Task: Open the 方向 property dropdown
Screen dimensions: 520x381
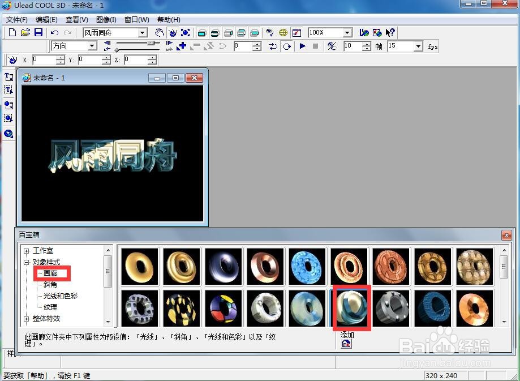Action: [93, 46]
